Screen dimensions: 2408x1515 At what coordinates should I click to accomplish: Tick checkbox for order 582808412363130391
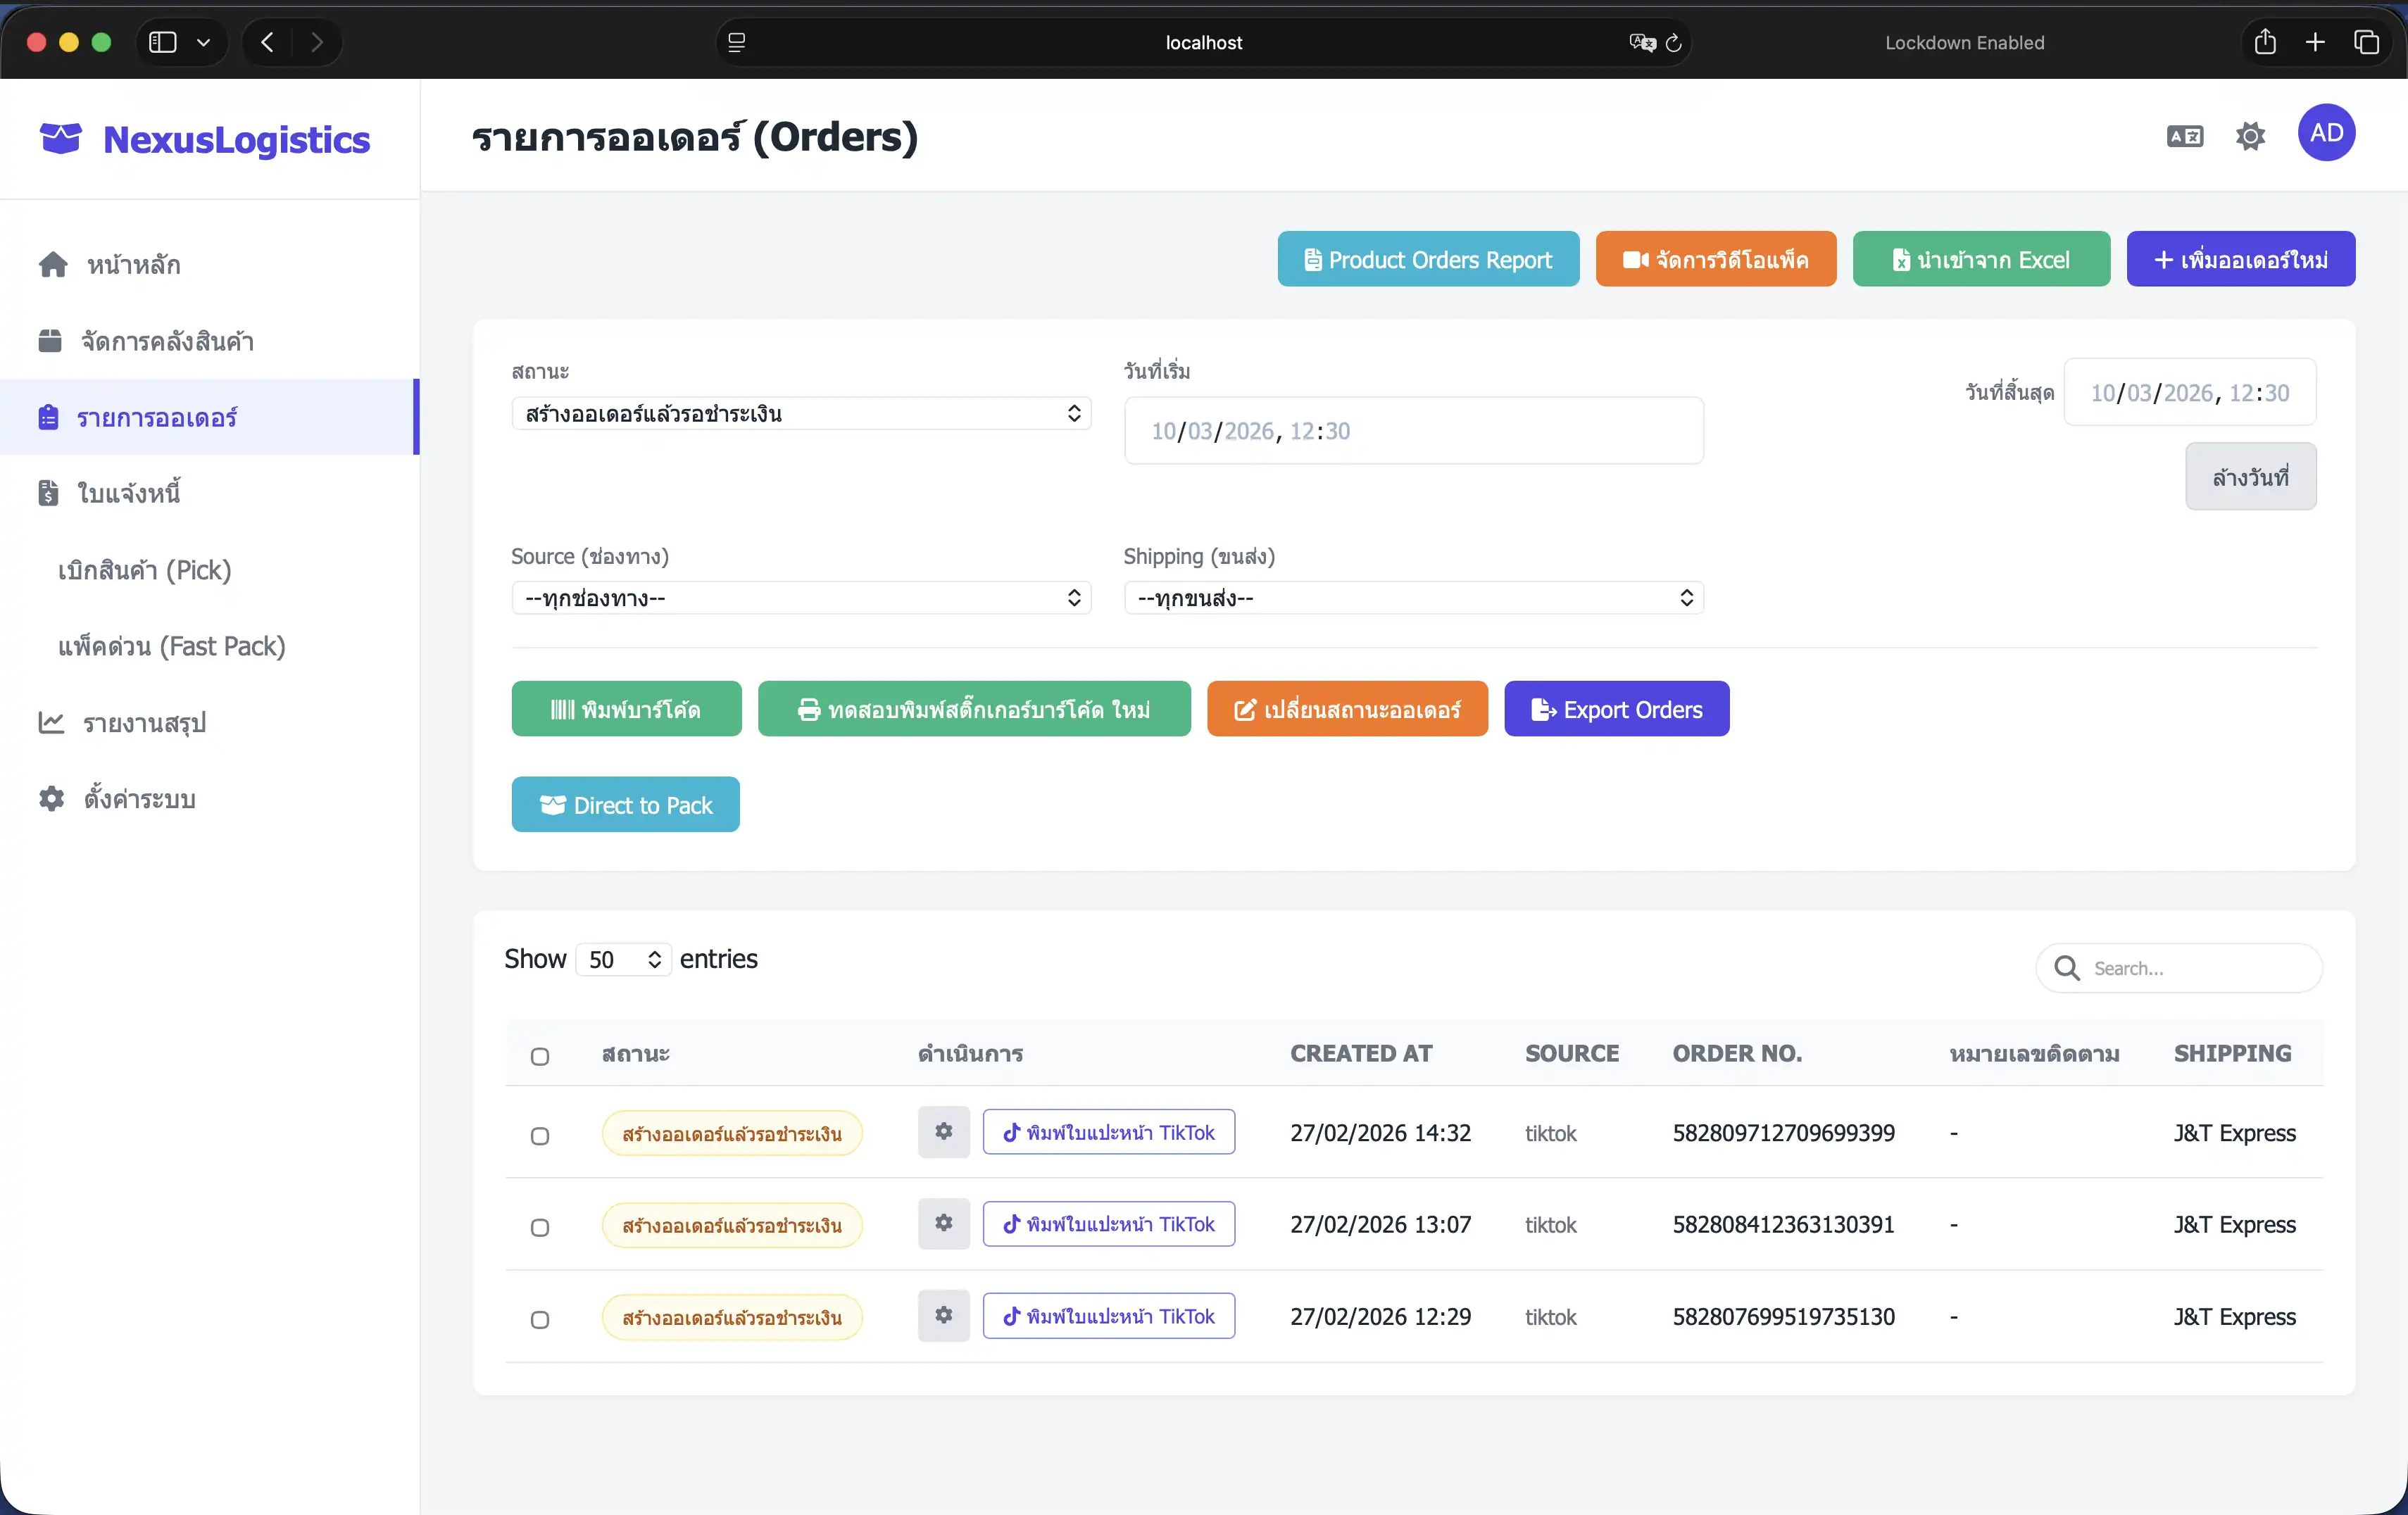point(540,1227)
